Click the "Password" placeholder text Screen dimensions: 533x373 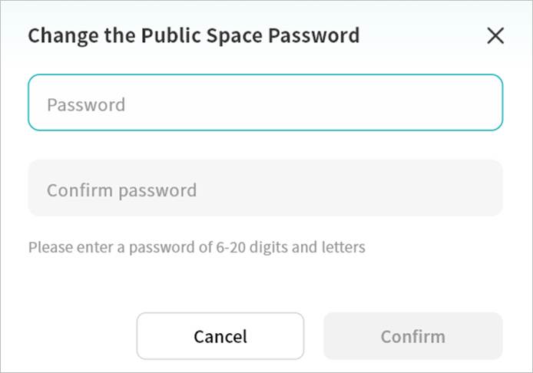click(86, 104)
